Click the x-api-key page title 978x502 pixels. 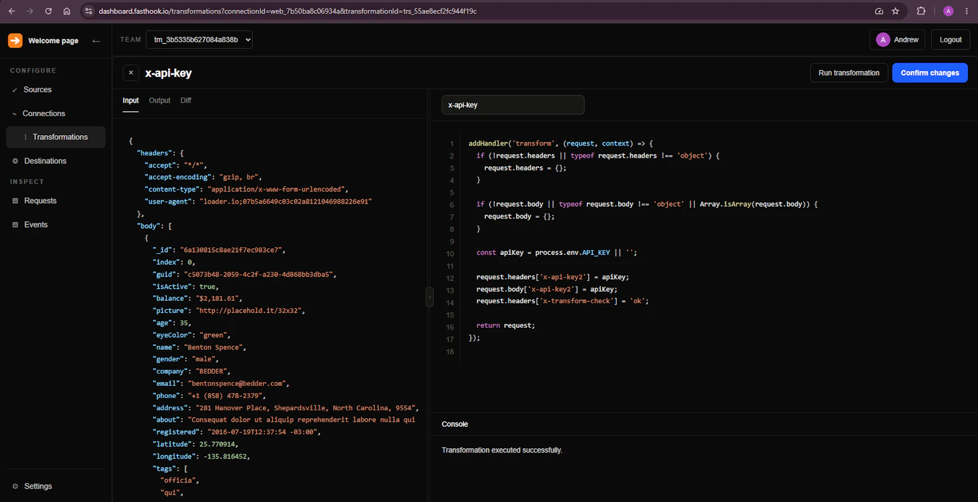168,73
